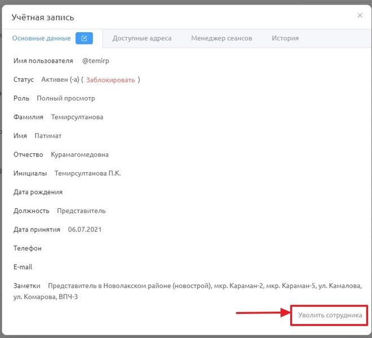Click the Телефон label
372x338 pixels.
28,248
